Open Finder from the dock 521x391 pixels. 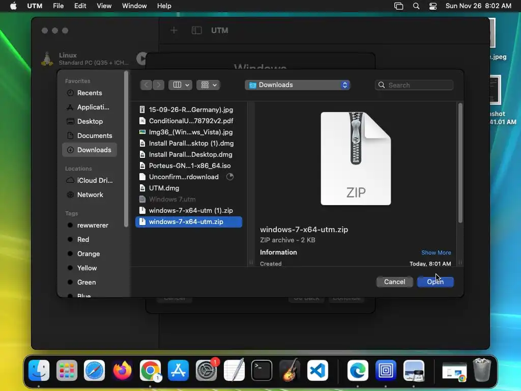[x=39, y=370]
